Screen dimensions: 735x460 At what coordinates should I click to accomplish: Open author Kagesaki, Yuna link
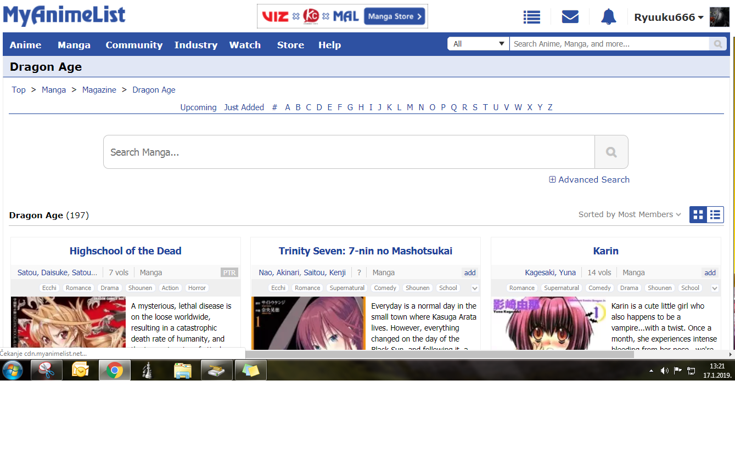click(550, 272)
